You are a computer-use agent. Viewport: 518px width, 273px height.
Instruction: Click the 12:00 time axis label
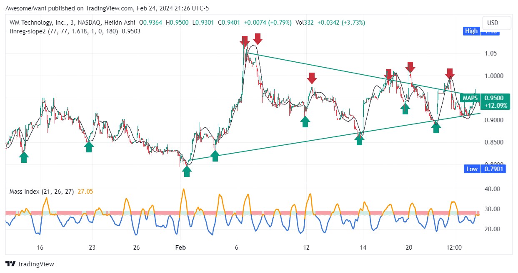pos(454,248)
